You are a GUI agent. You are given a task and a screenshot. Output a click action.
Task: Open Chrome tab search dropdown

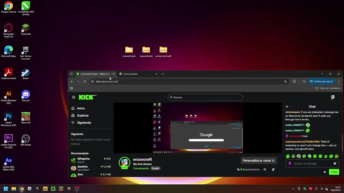point(71,74)
